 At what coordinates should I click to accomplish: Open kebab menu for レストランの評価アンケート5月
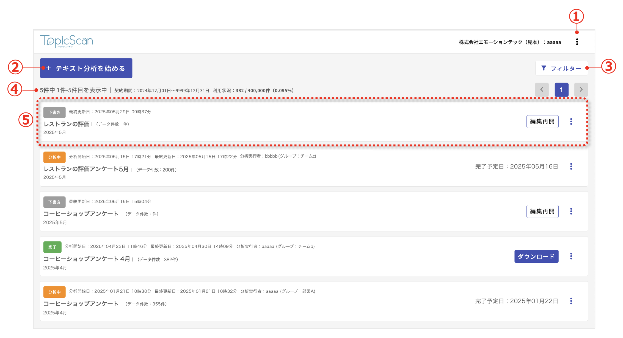coord(571,167)
